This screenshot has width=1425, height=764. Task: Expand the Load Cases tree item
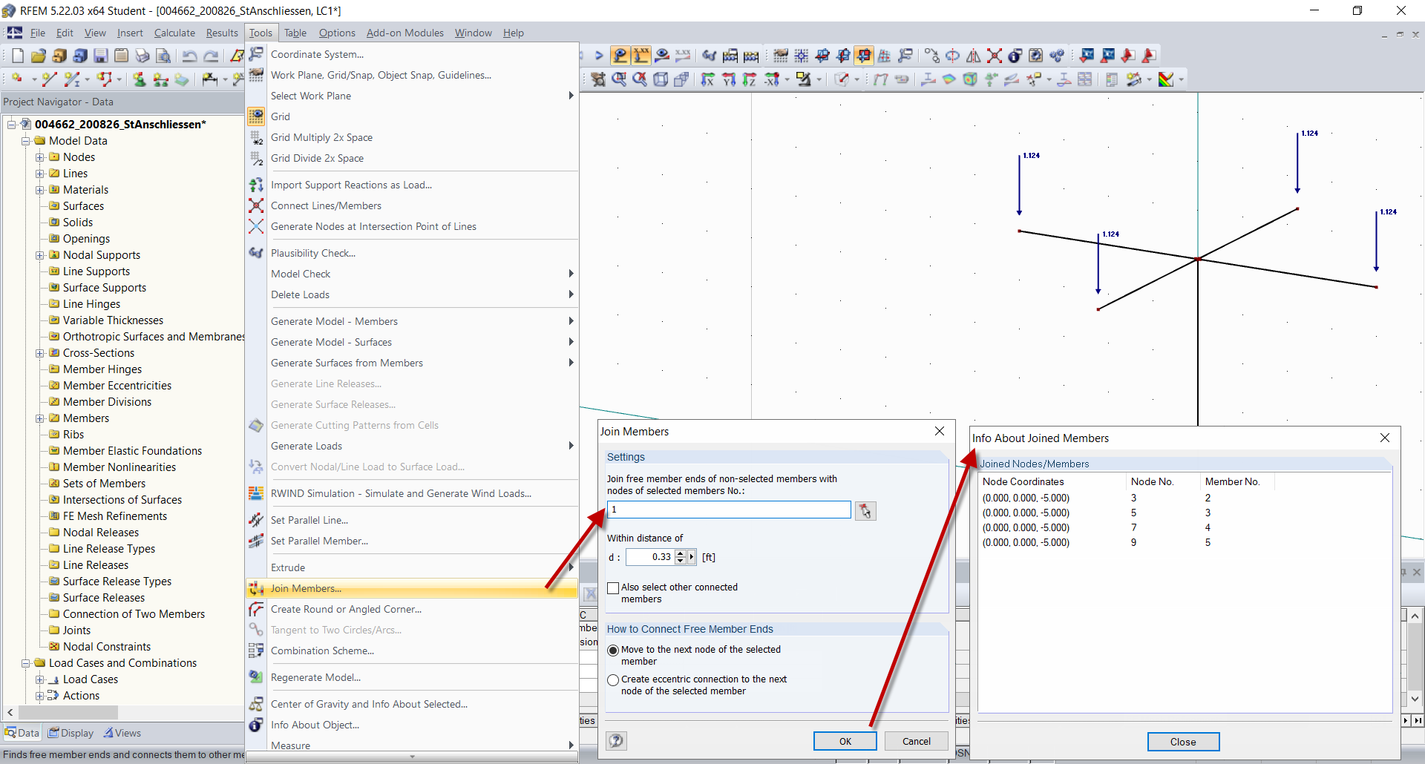40,679
